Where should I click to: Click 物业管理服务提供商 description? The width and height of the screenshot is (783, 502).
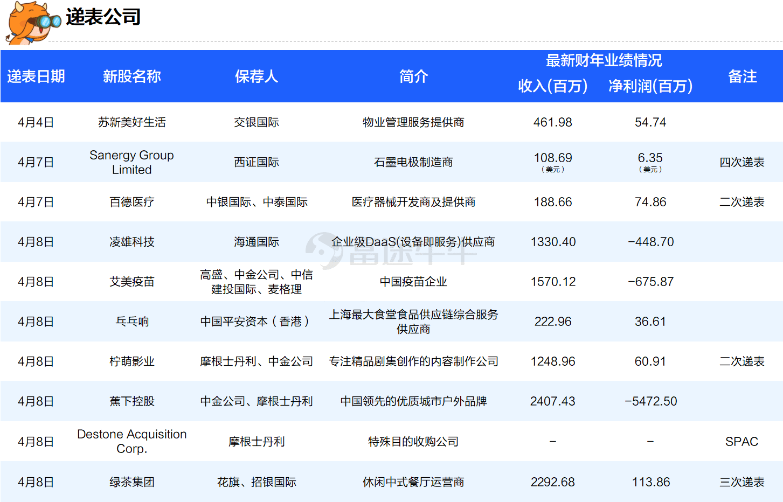point(413,122)
